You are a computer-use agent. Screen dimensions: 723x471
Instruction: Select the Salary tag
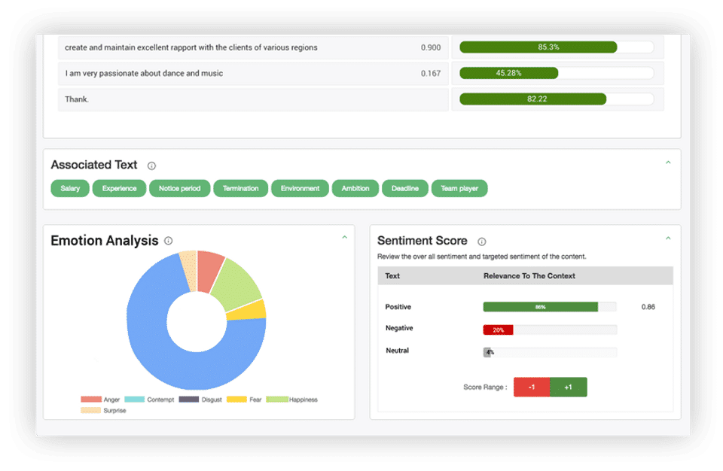click(70, 189)
